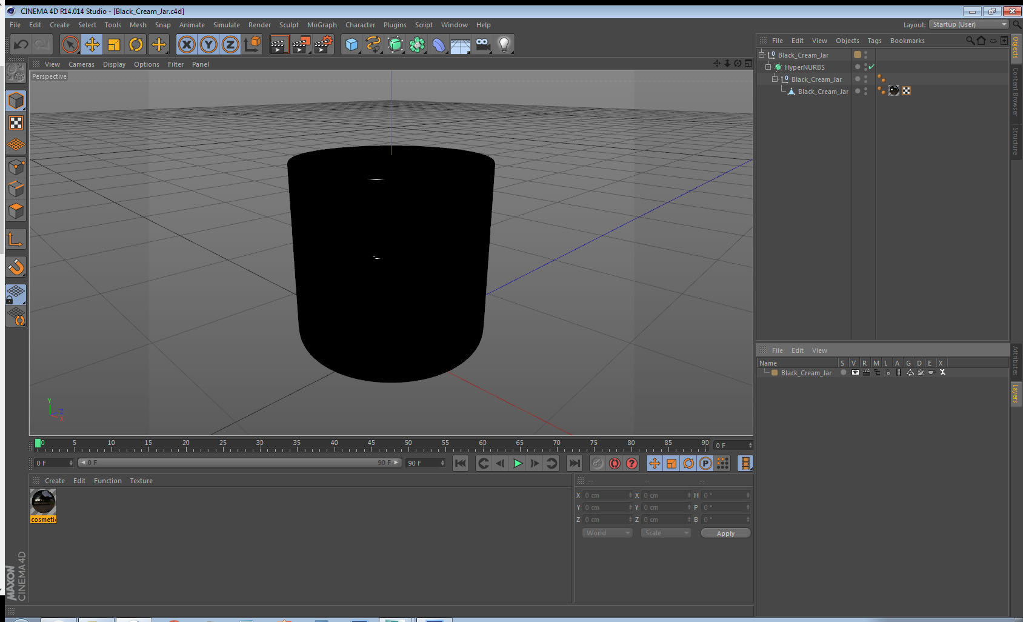Collapse the top Black_Cream_Jar tree node

pyautogui.click(x=762, y=55)
